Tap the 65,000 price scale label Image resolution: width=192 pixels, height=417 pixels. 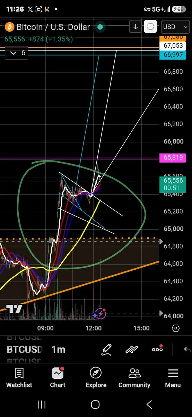(173, 229)
